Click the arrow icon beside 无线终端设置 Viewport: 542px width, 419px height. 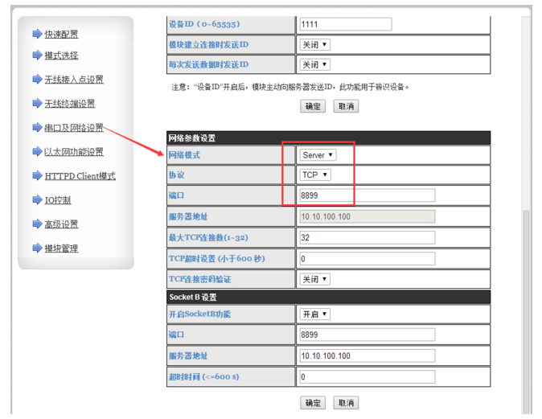[x=37, y=104]
